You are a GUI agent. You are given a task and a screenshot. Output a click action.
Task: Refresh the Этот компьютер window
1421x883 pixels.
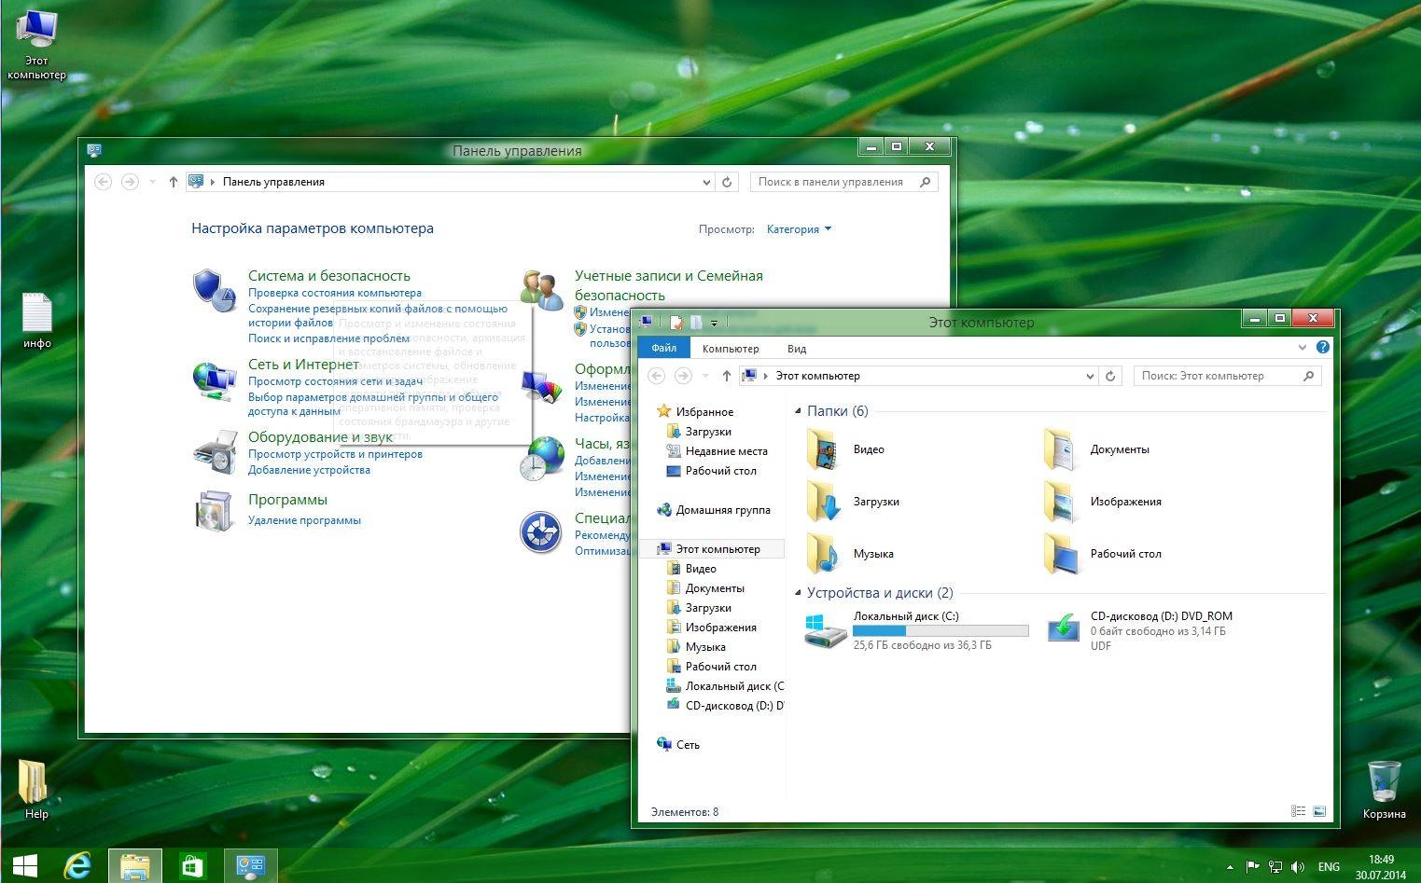point(1110,376)
